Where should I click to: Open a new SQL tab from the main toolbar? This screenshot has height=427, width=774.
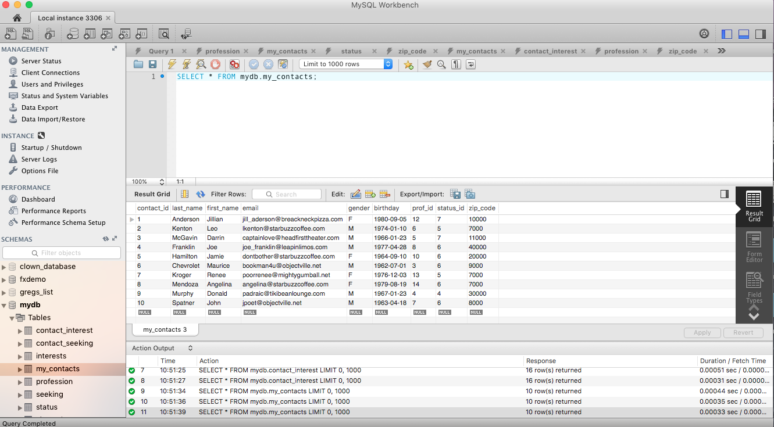(x=10, y=34)
